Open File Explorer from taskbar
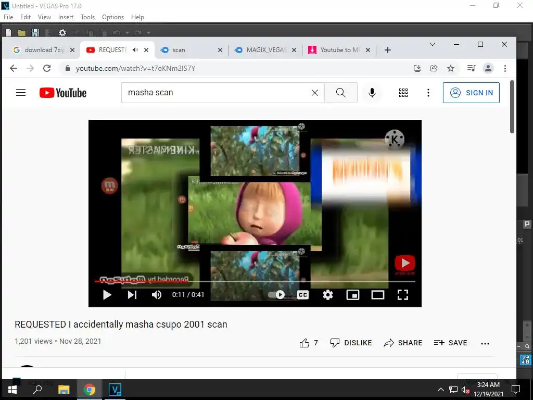The width and height of the screenshot is (533, 400). coord(64,390)
